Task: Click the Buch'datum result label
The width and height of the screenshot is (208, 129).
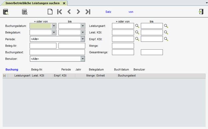Action: click(121, 69)
